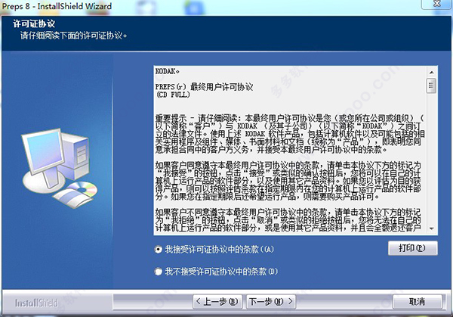Cancel installation with 取消 button
This screenshot has width=453, height=317.
point(418,302)
